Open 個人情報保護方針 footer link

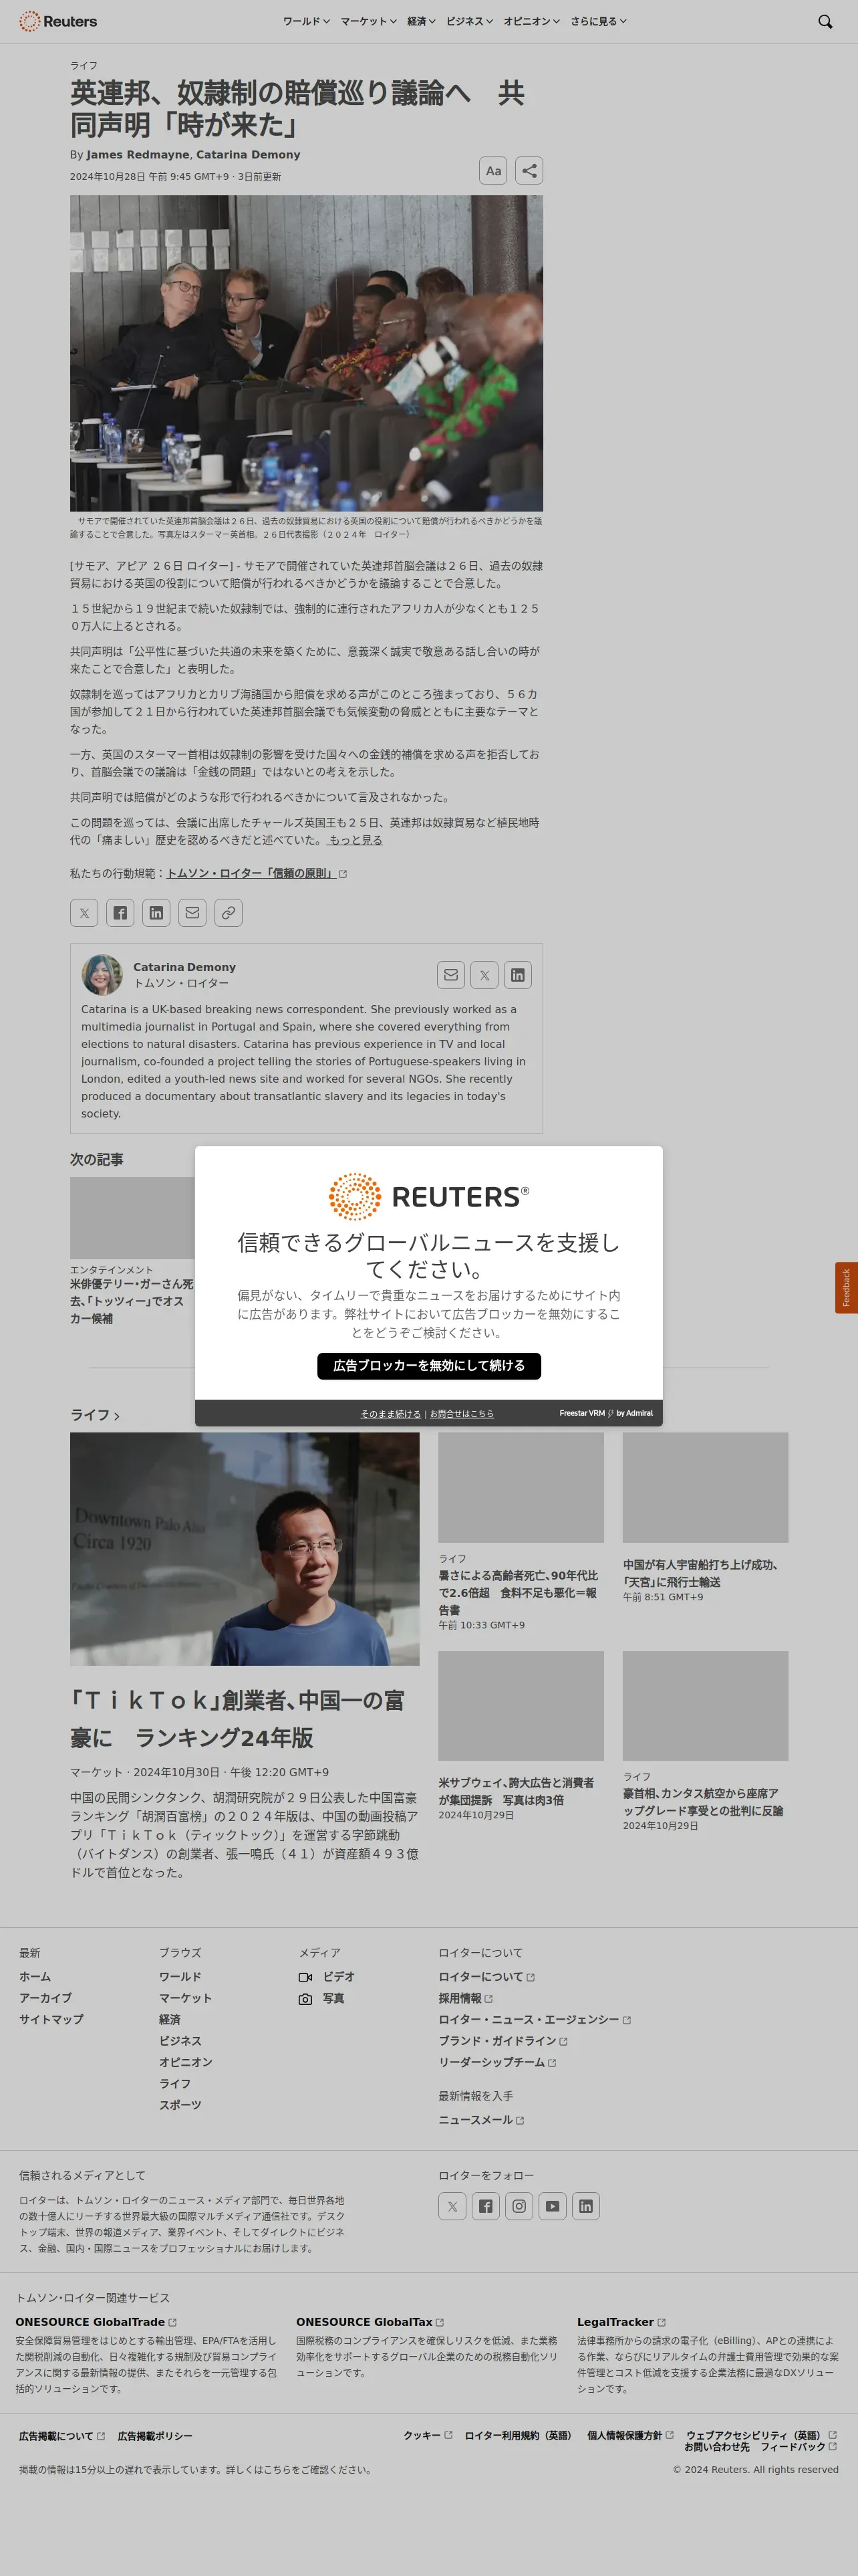coord(630,2435)
